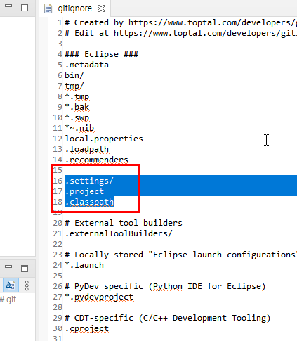This screenshot has height=341, width=297.
Task: Switch to the .gitignore editor tab
Action: pos(74,8)
